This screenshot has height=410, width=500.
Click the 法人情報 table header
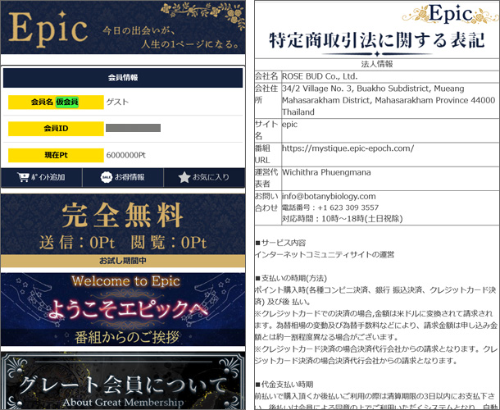[377, 64]
